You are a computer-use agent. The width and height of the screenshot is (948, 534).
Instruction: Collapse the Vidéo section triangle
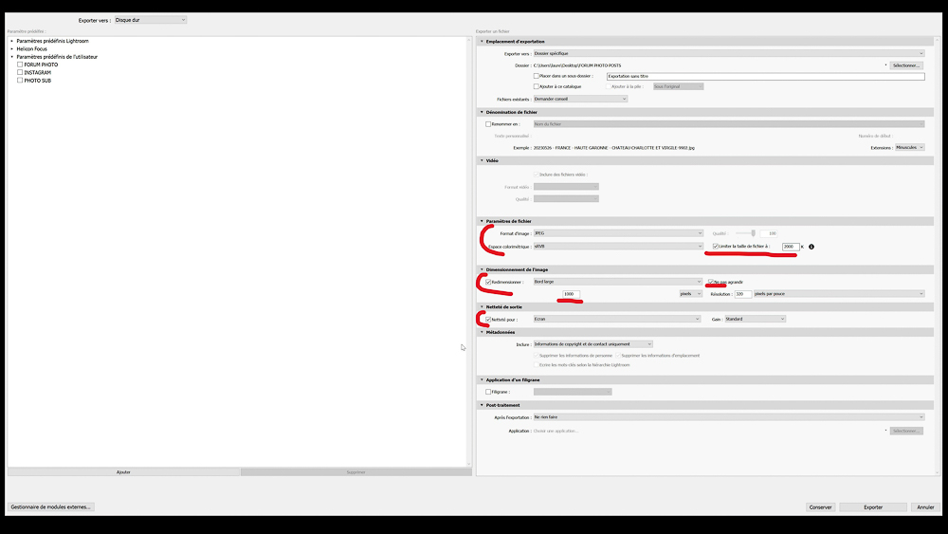point(482,160)
